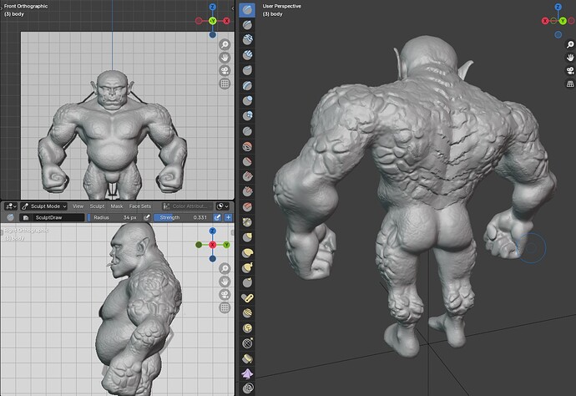Select the Pinch brush tool
This screenshot has width=576, height=396.
click(247, 222)
